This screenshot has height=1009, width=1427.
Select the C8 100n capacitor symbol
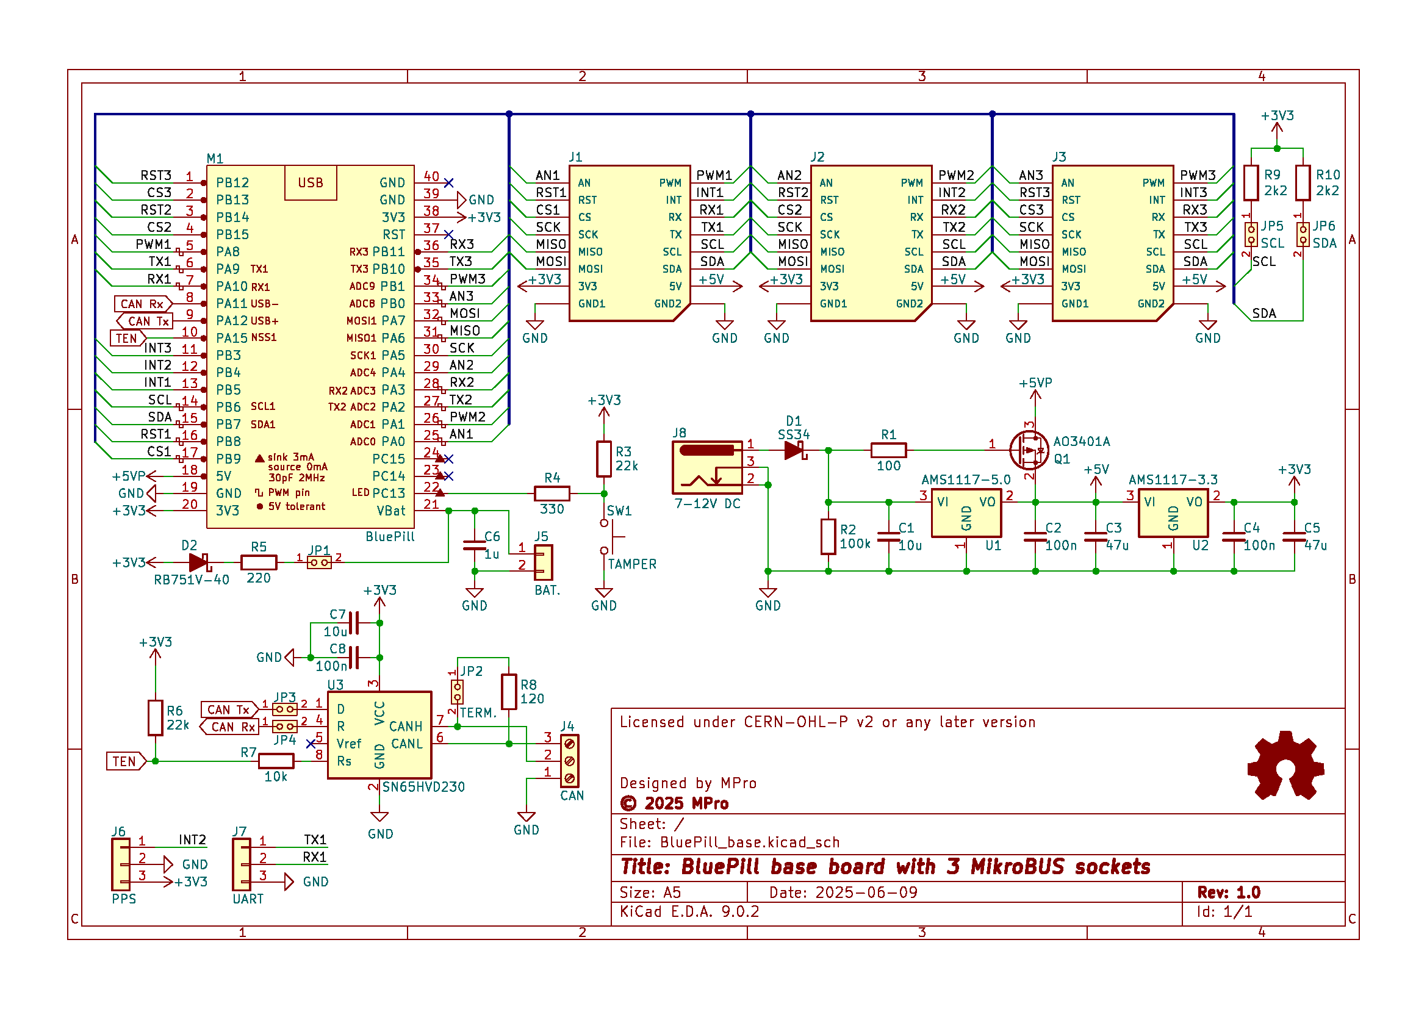click(x=354, y=658)
